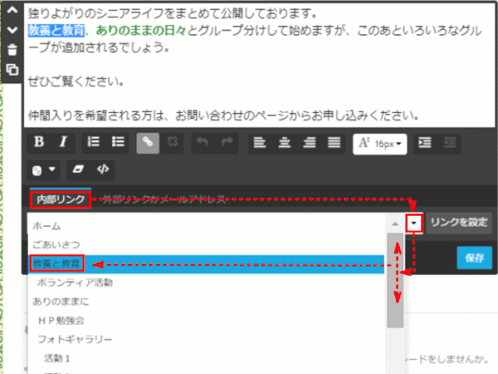This screenshot has height=374, width=498.
Task: Click the ぜひご覧ください。 paragraph
Action: (x=76, y=81)
